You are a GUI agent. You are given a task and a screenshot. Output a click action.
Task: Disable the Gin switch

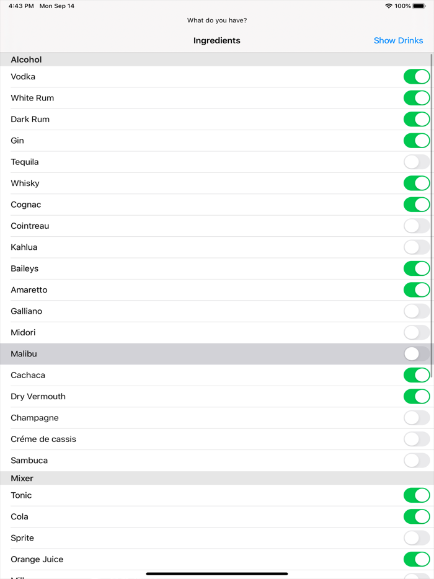[x=417, y=140]
